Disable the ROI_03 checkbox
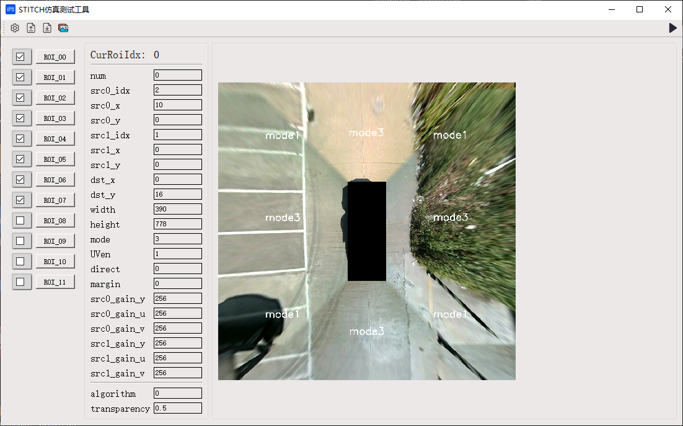Viewport: 683px width, 426px height. tap(20, 118)
